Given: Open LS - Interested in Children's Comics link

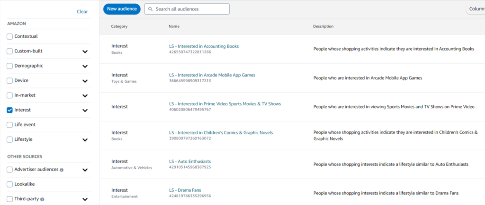Looking at the screenshot, I should pyautogui.click(x=221, y=133).
